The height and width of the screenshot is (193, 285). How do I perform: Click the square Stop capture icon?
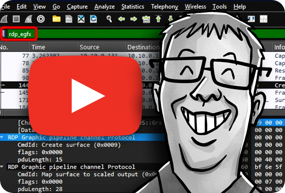click(16, 19)
